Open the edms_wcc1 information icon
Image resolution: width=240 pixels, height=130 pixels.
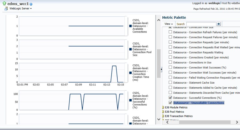point(31,4)
